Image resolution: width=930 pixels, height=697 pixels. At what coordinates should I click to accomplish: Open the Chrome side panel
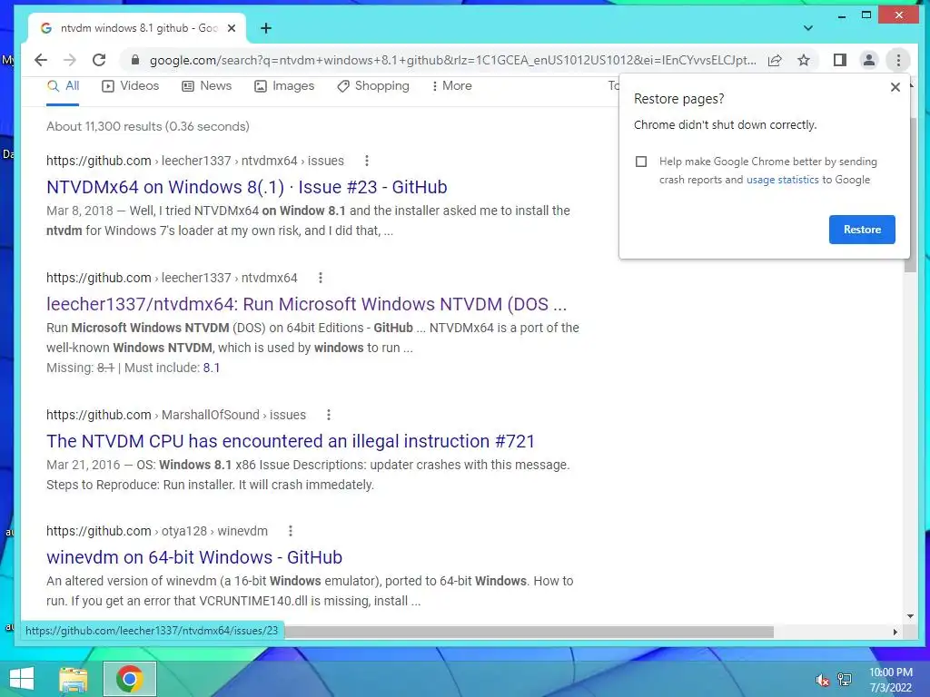(840, 60)
